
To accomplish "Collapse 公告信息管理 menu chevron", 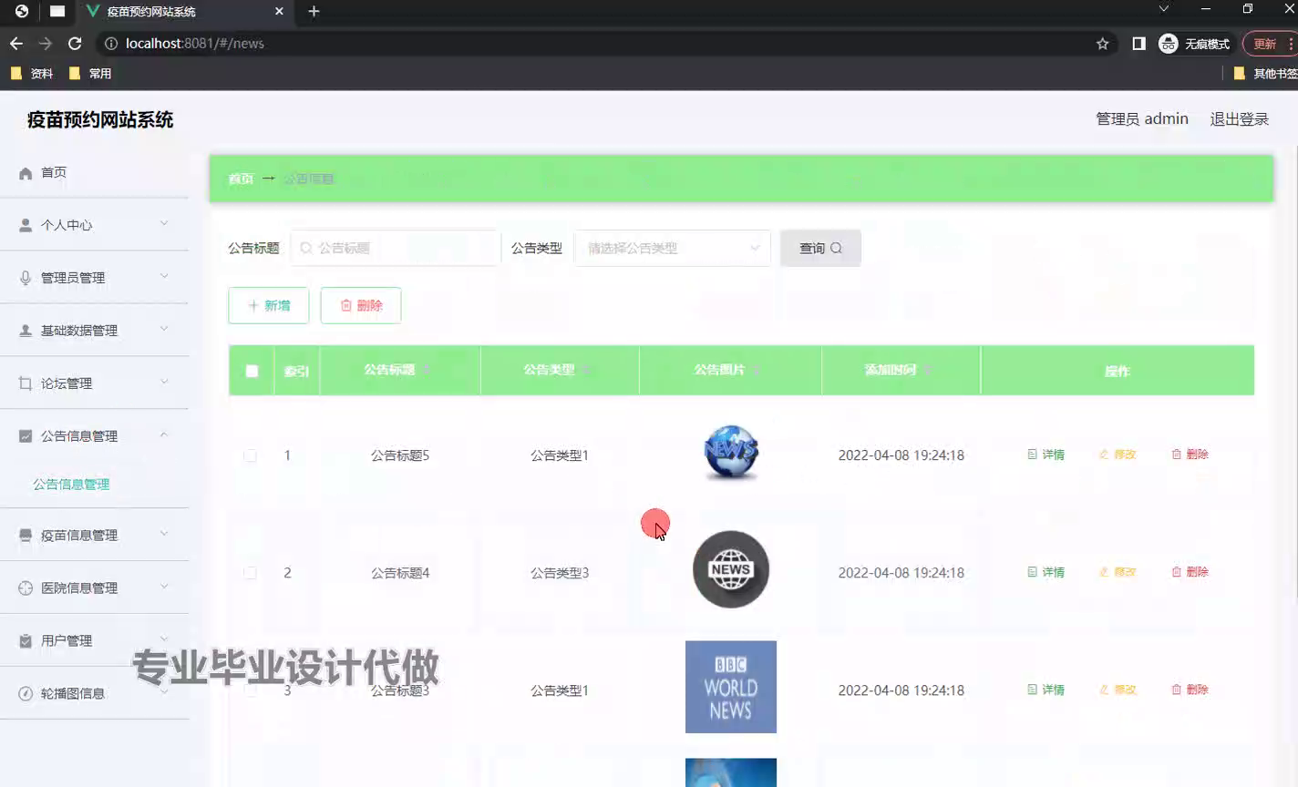I will point(164,434).
